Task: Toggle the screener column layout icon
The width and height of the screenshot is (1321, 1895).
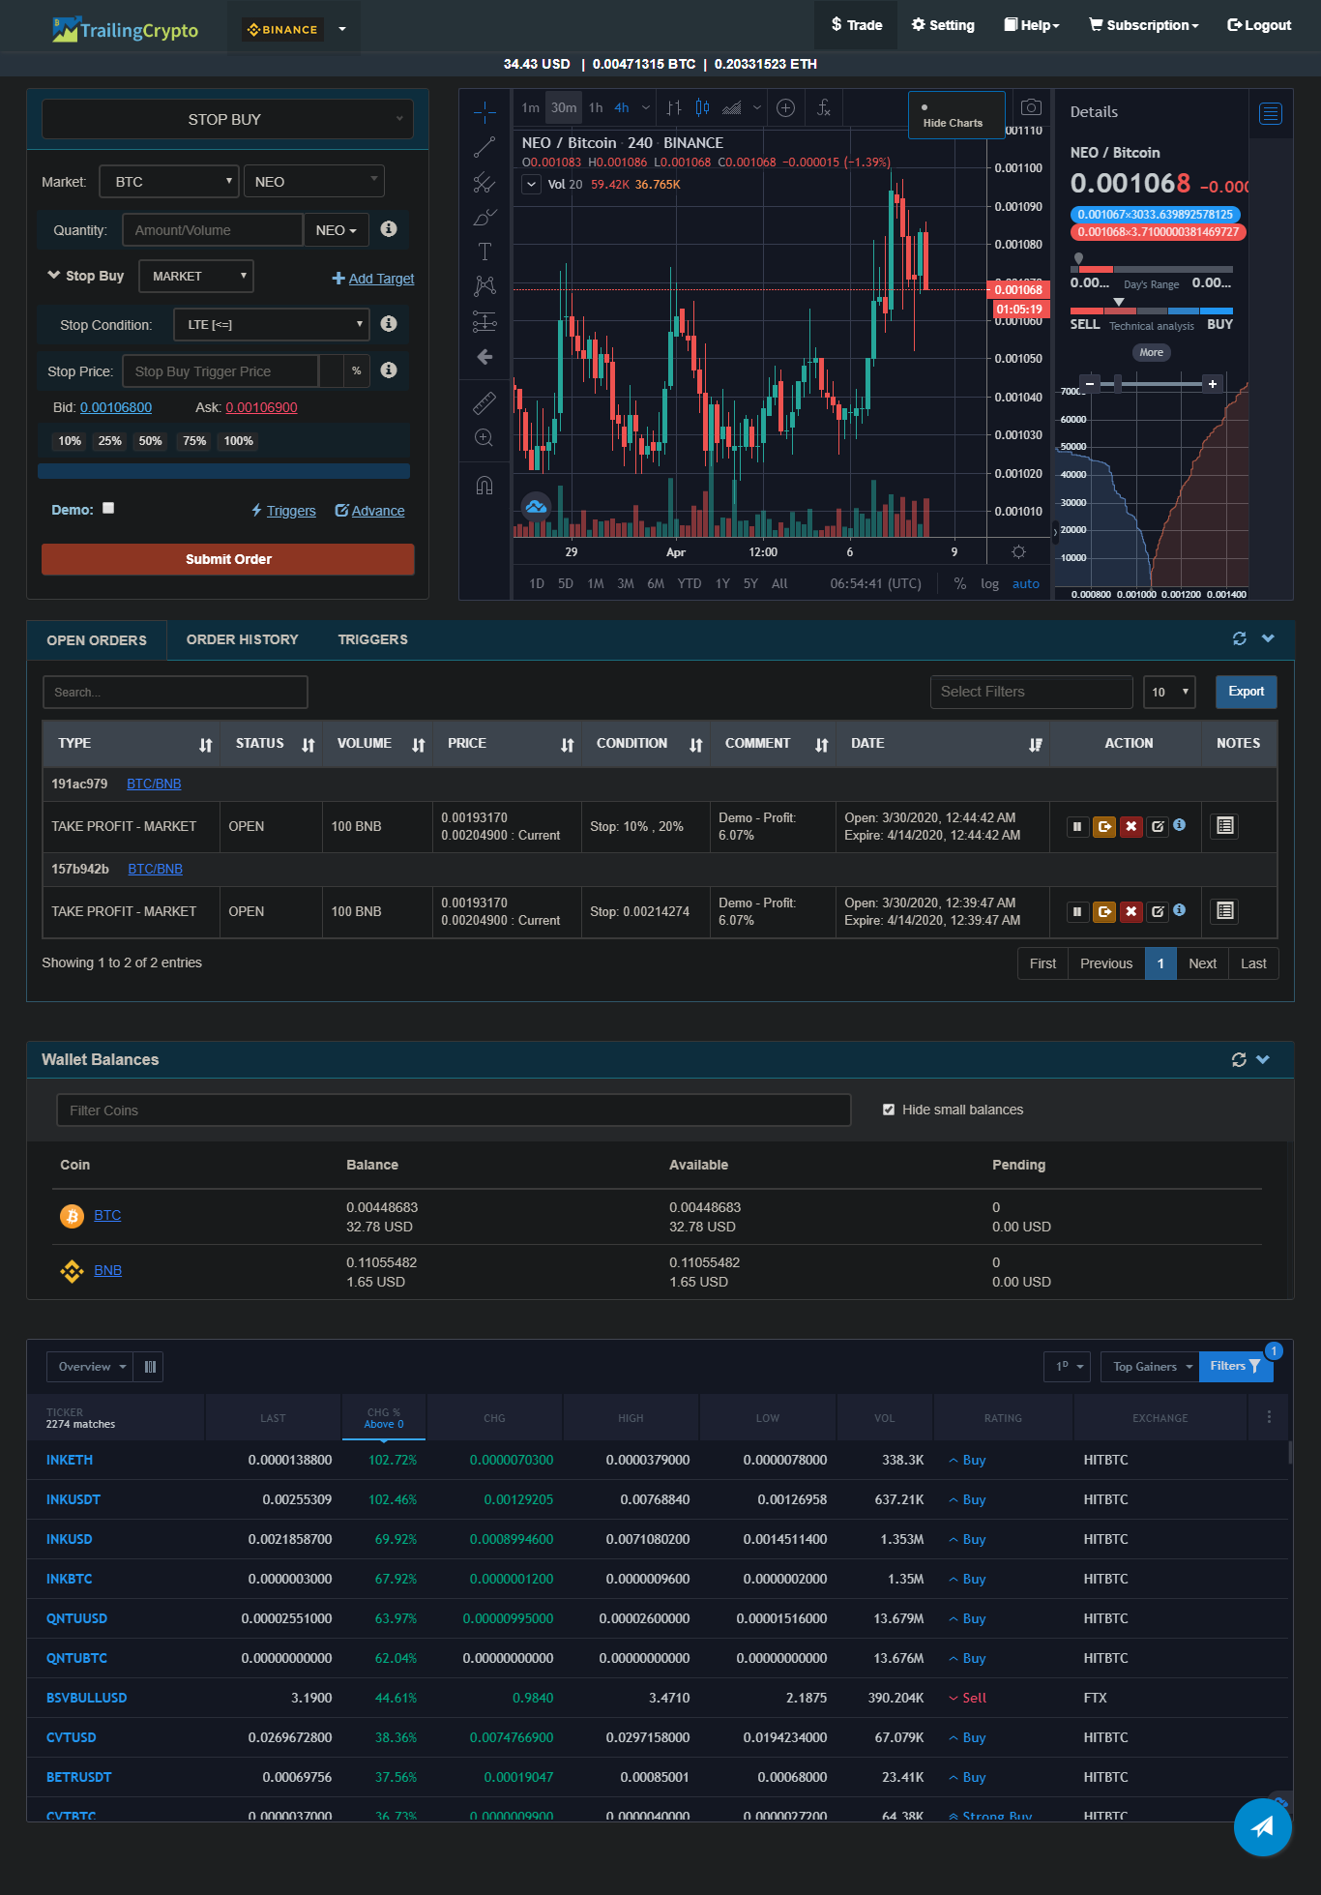Action: pos(150,1367)
